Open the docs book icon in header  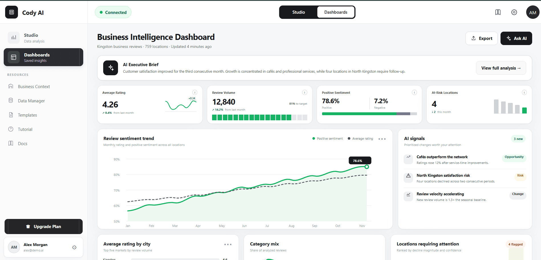pos(498,12)
